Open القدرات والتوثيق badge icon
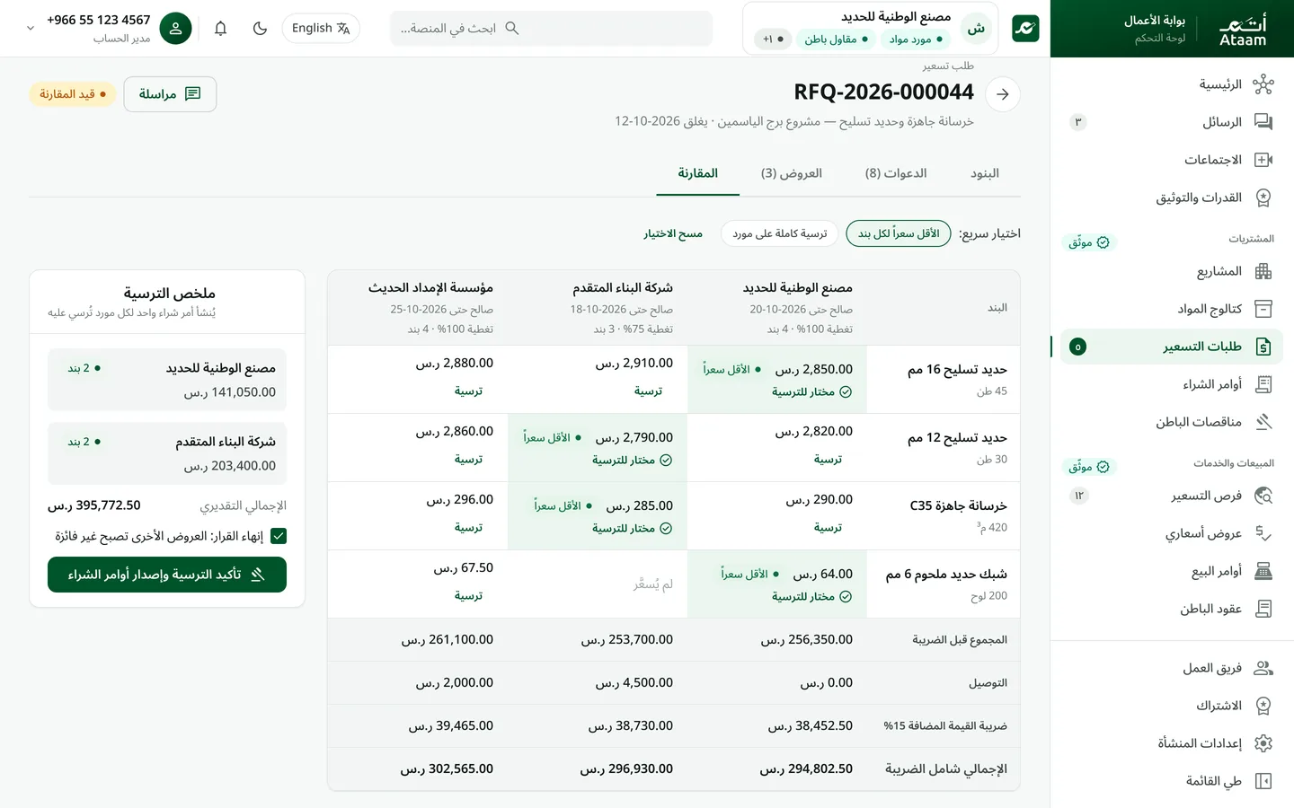Image resolution: width=1294 pixels, height=808 pixels. click(x=1263, y=198)
